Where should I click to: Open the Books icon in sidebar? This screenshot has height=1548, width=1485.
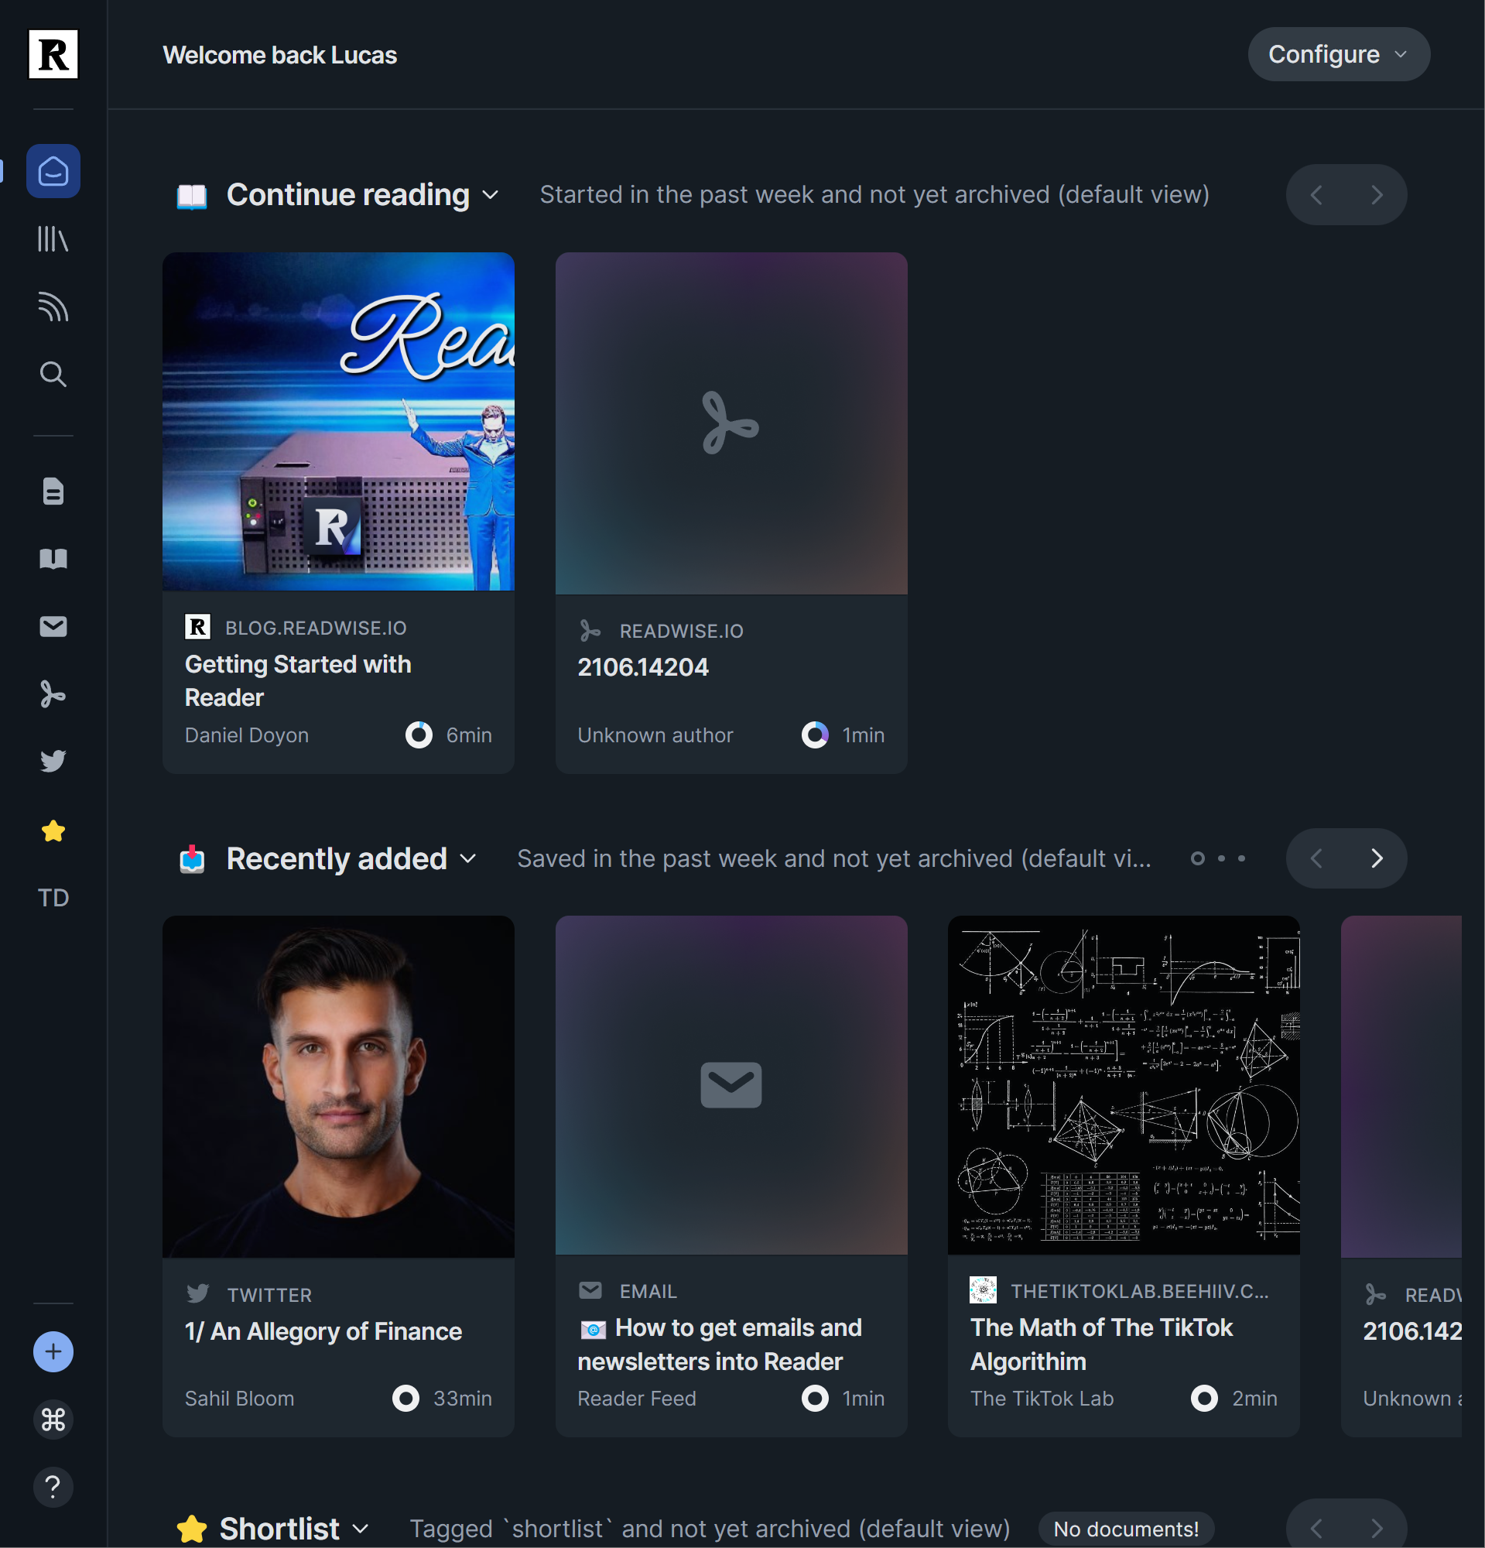pyautogui.click(x=53, y=559)
